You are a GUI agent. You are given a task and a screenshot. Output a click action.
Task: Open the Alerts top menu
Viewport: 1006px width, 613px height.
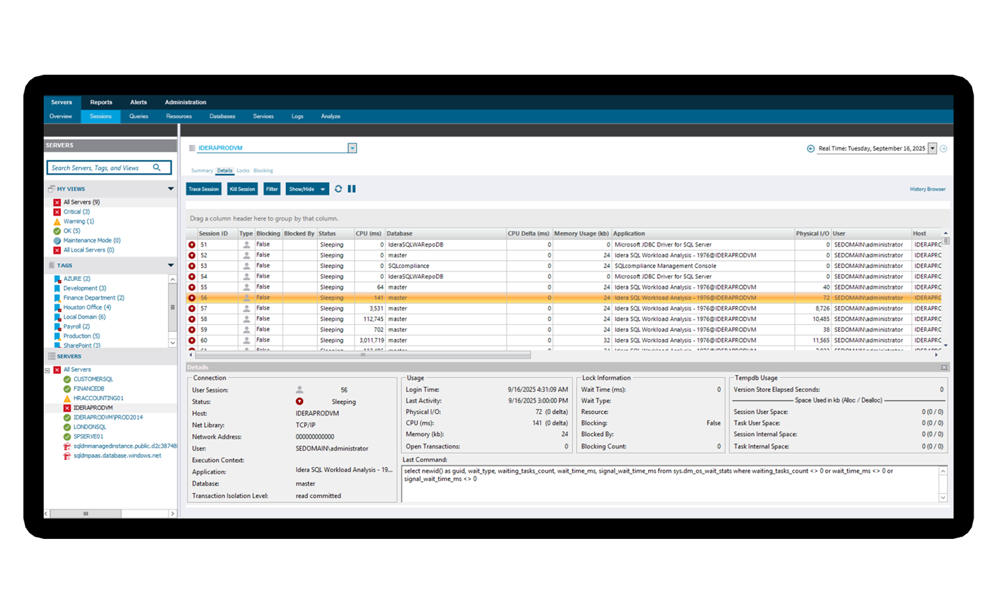pyautogui.click(x=138, y=102)
